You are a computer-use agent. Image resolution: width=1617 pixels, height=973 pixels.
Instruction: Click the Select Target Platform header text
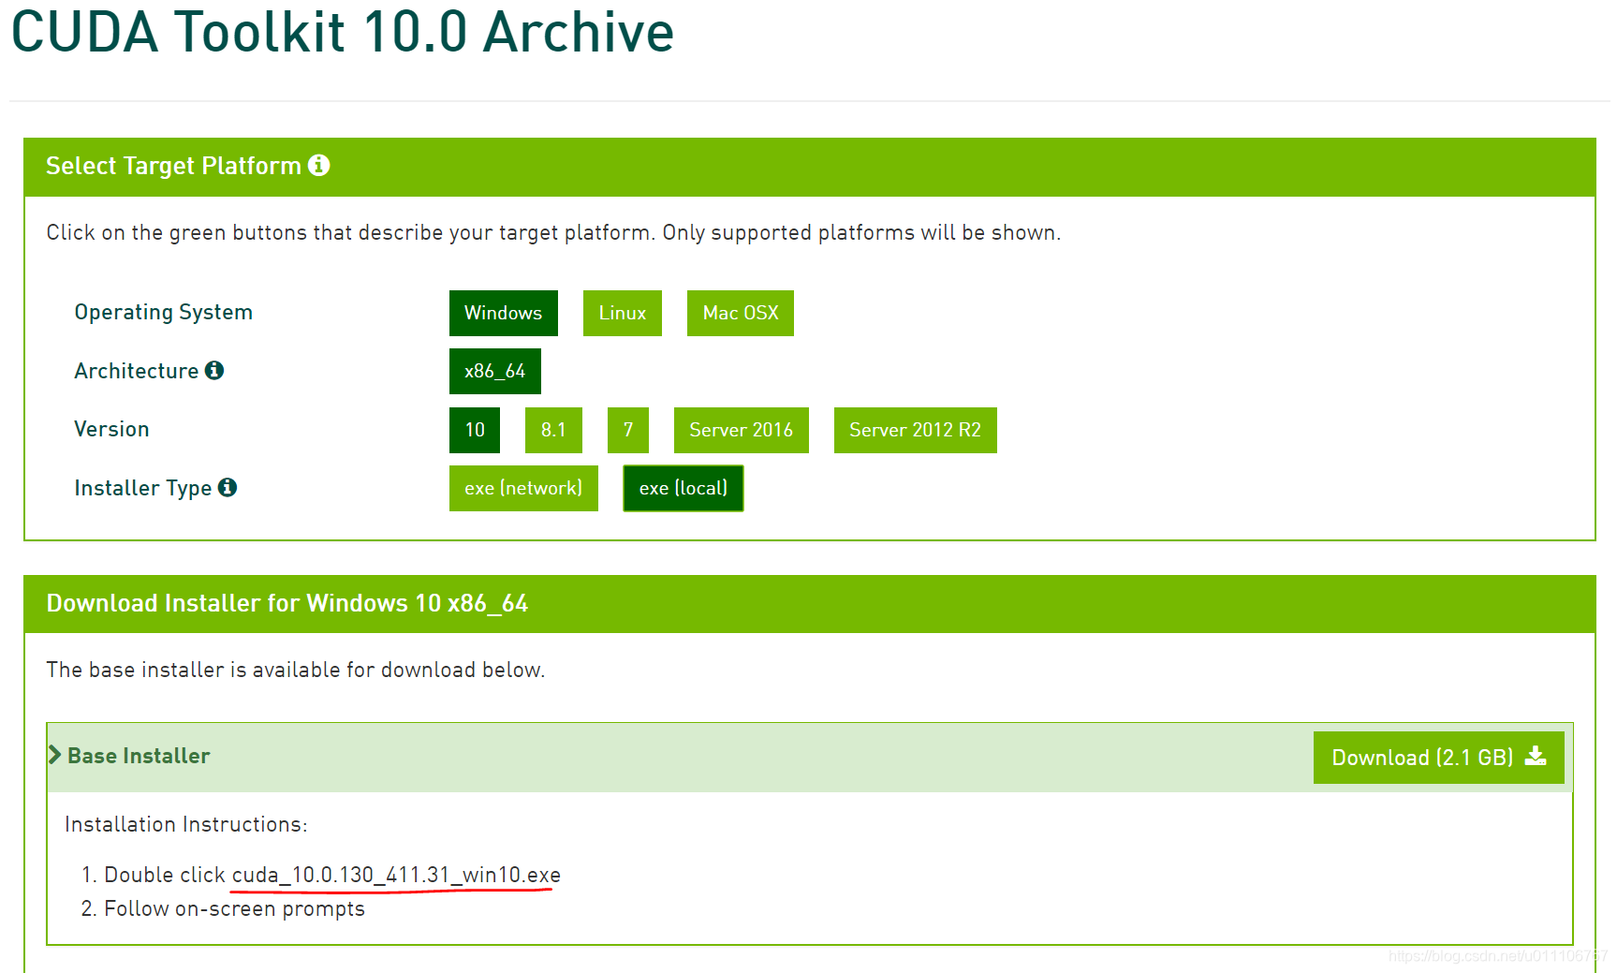pos(173,166)
